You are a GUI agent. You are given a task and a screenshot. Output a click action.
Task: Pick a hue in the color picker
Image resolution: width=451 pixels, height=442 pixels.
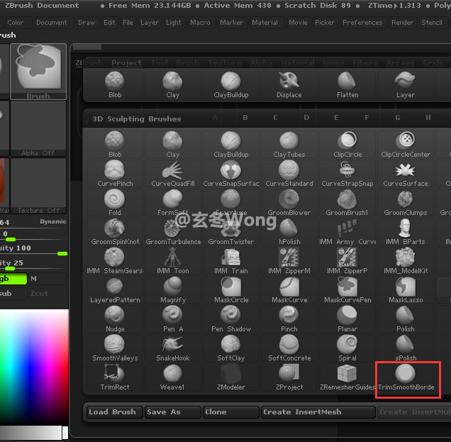point(34,368)
